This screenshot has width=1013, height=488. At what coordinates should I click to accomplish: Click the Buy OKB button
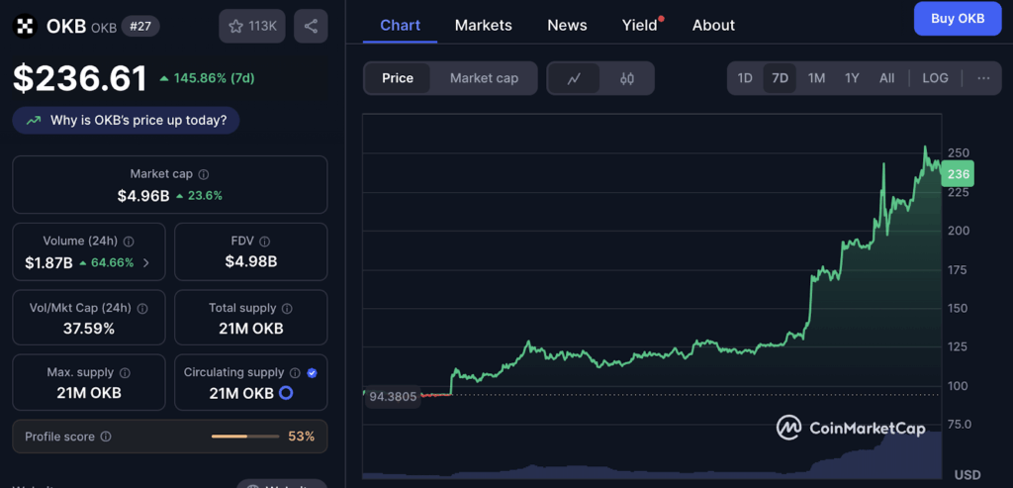957,19
